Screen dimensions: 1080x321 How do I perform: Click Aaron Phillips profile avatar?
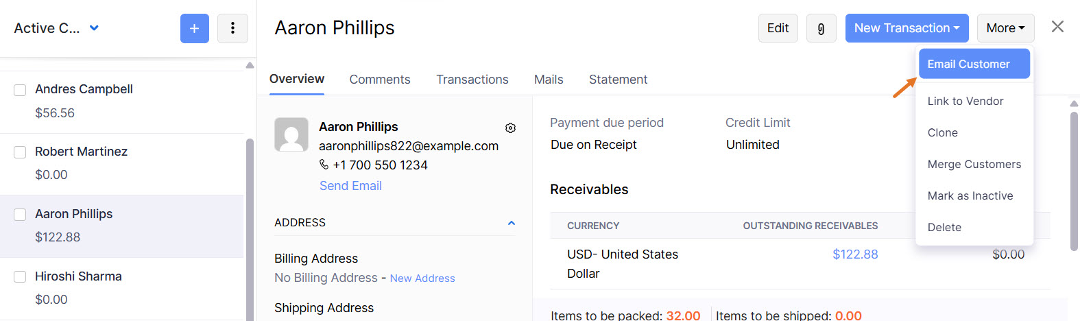[291, 134]
